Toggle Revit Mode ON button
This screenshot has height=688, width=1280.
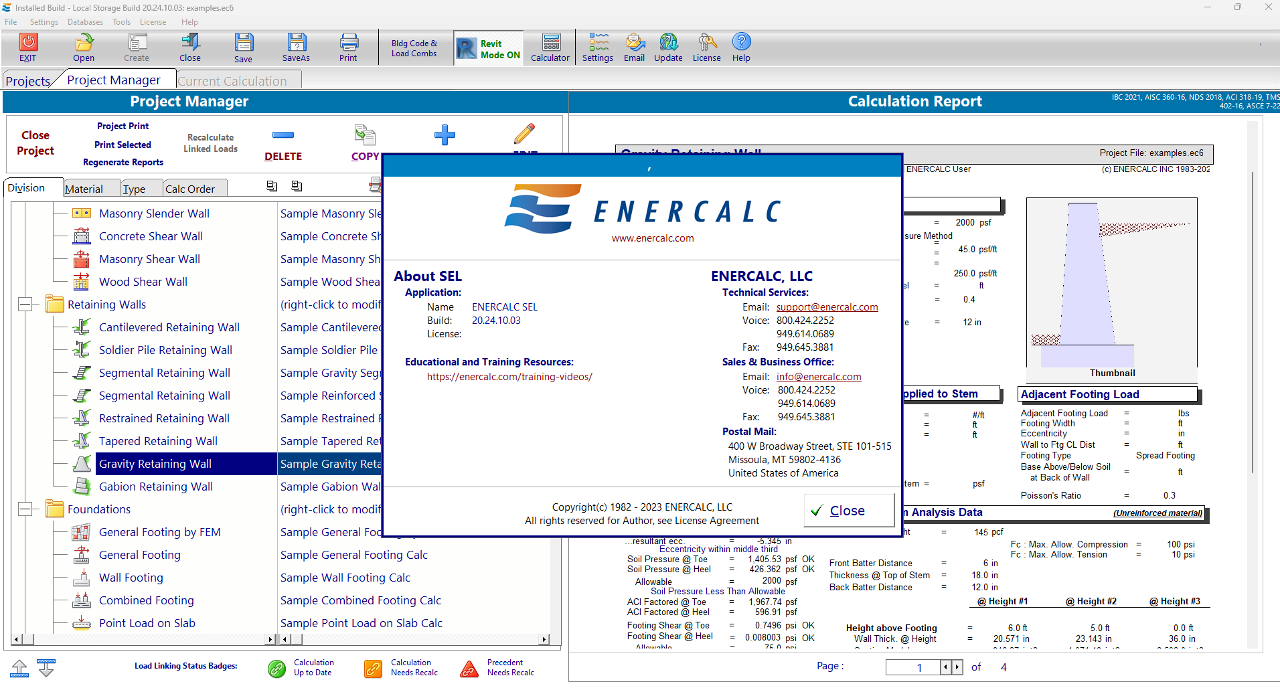coord(489,48)
